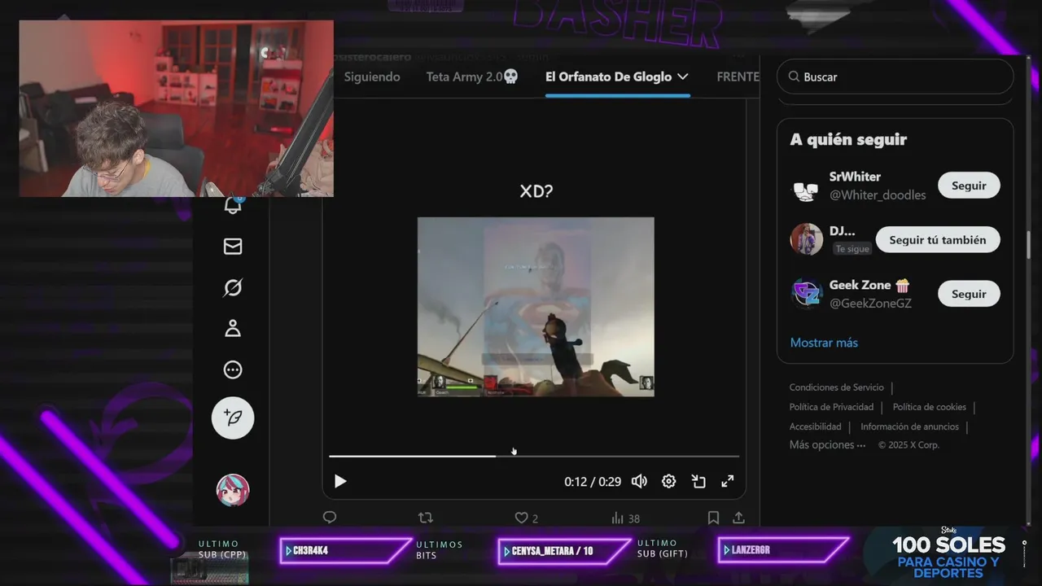Click the @Whiter_doodles handle
Screen dimensions: 1042x586
[x=878, y=195]
